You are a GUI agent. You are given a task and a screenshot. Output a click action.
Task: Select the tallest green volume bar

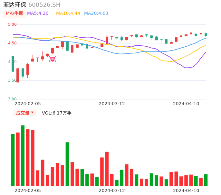pos(23,155)
